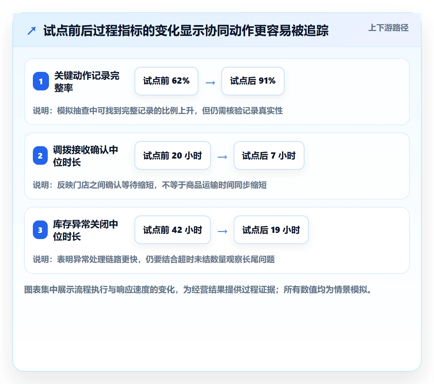
Task: Select the 试点后 7 小时 pill
Action: tap(269, 155)
